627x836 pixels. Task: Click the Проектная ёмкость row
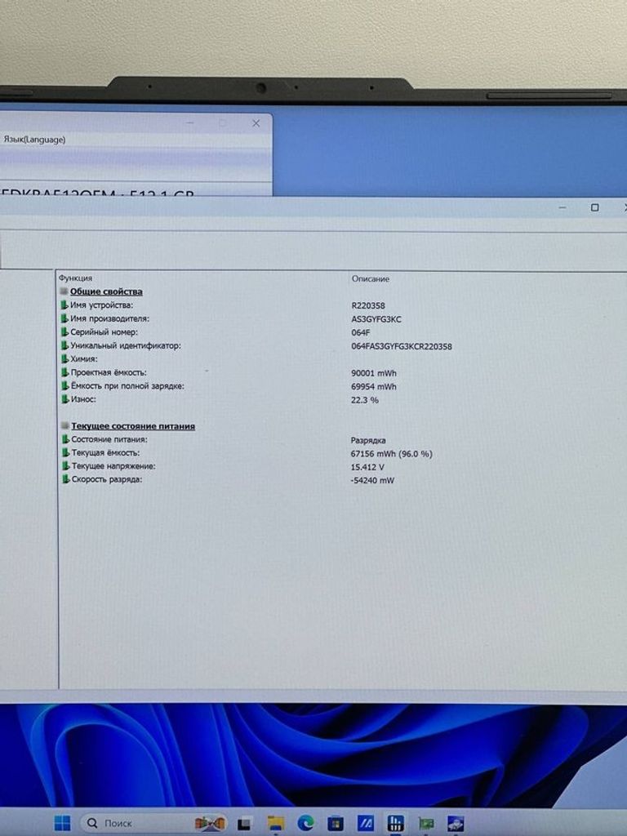pyautogui.click(x=109, y=372)
